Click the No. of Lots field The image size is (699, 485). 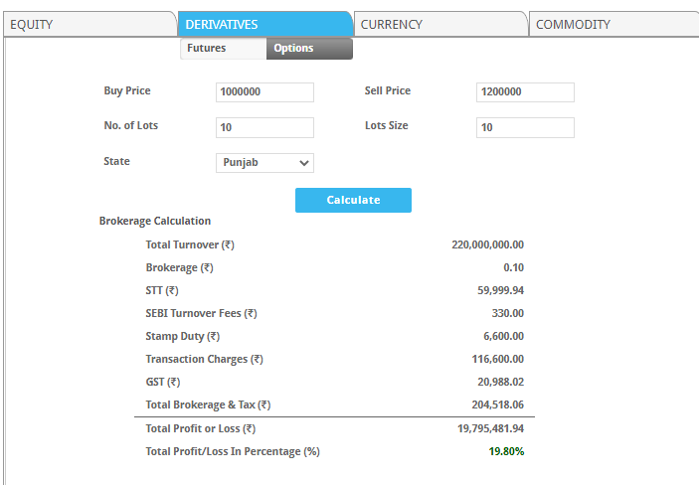(x=264, y=127)
